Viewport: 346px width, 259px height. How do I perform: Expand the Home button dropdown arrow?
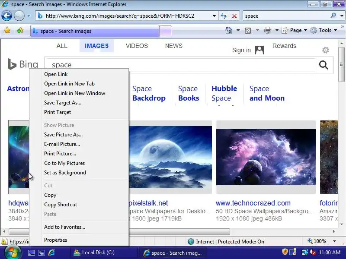pos(238,30)
